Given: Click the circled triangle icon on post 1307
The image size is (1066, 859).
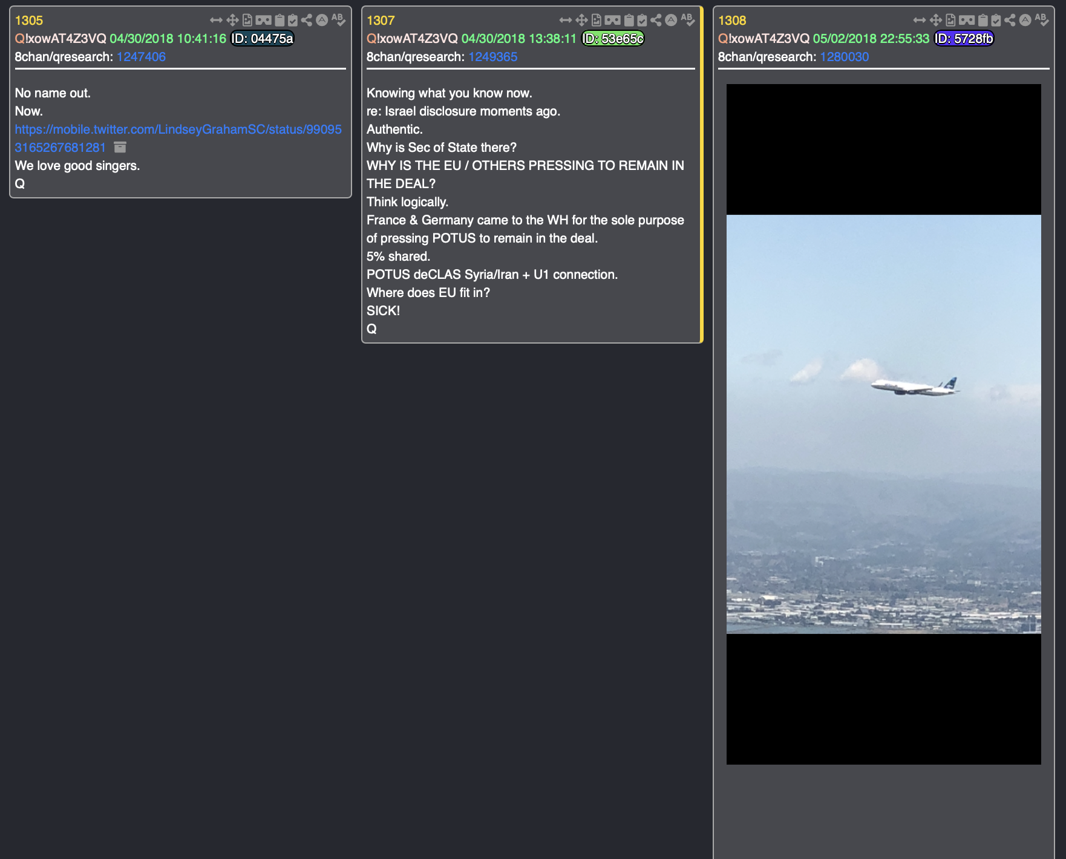Looking at the screenshot, I should click(x=671, y=20).
